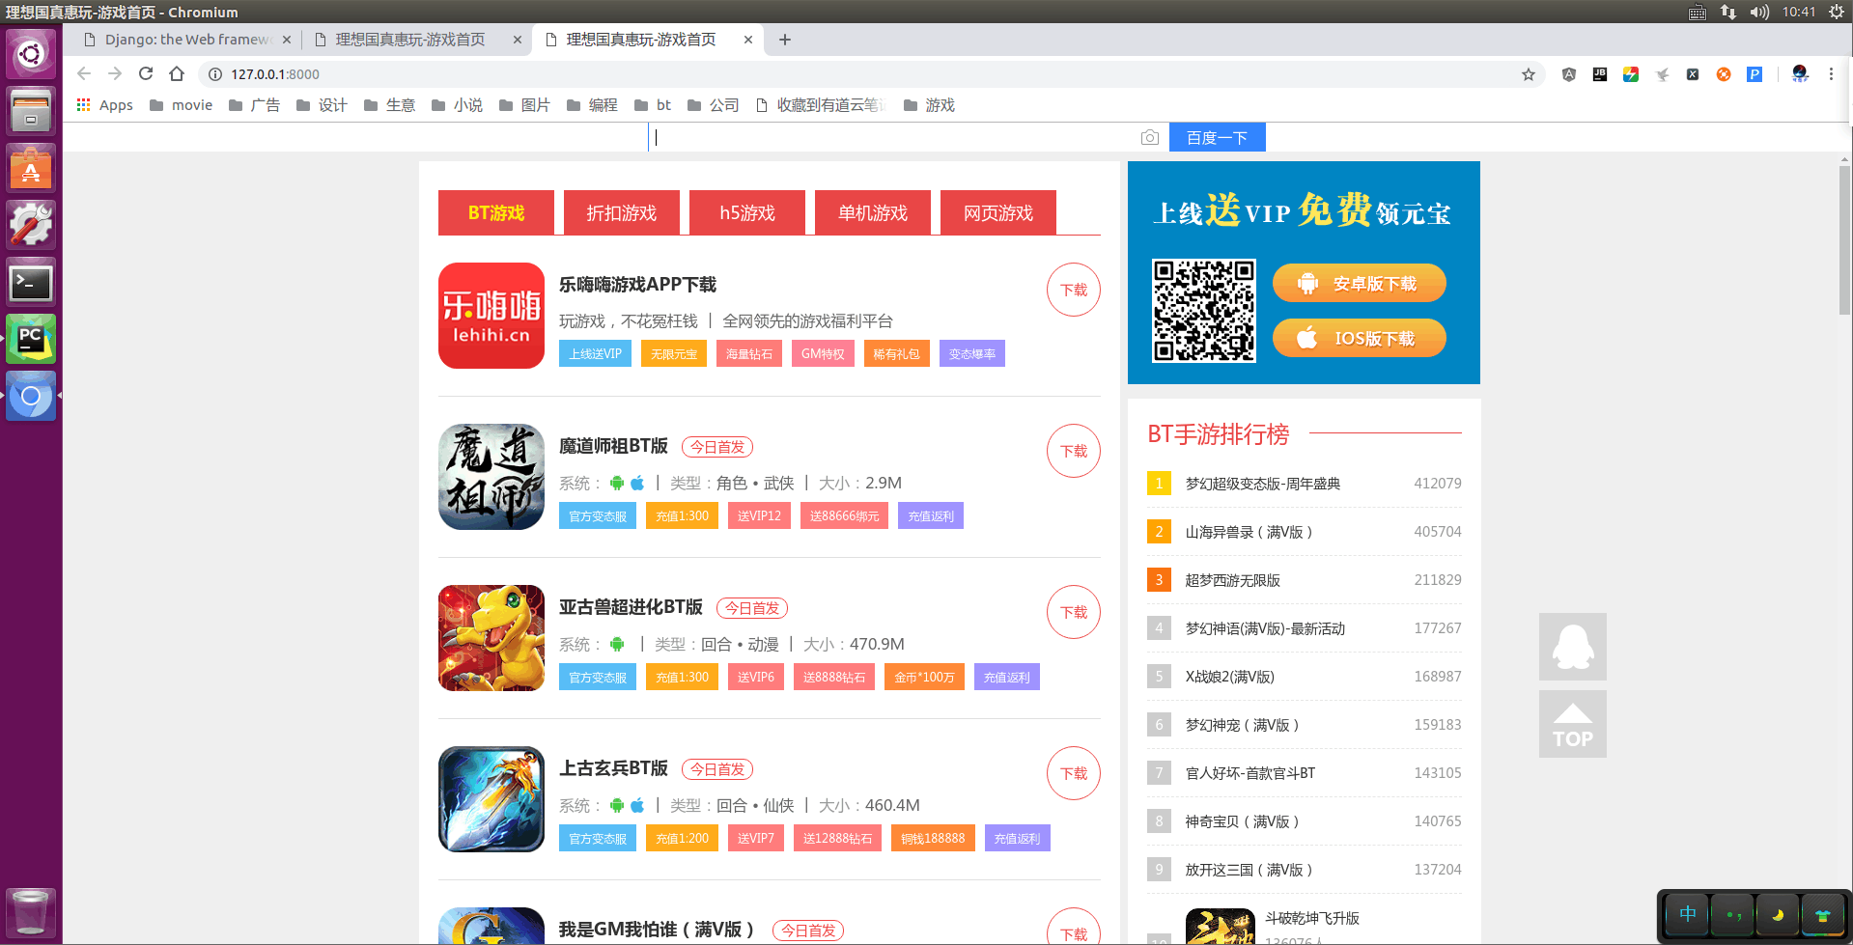
Task: Click the QR code in the banner
Action: (1203, 311)
